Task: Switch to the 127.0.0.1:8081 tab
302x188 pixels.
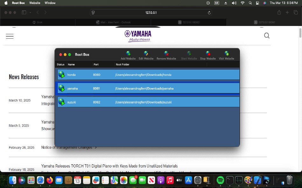Action: point(264,22)
